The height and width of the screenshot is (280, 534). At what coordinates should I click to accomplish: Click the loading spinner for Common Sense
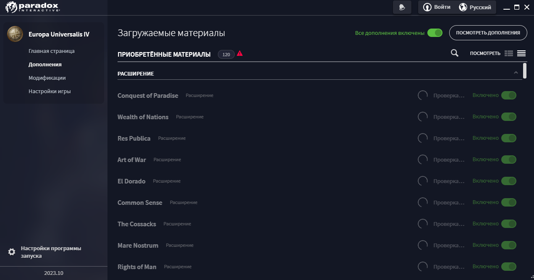click(423, 202)
